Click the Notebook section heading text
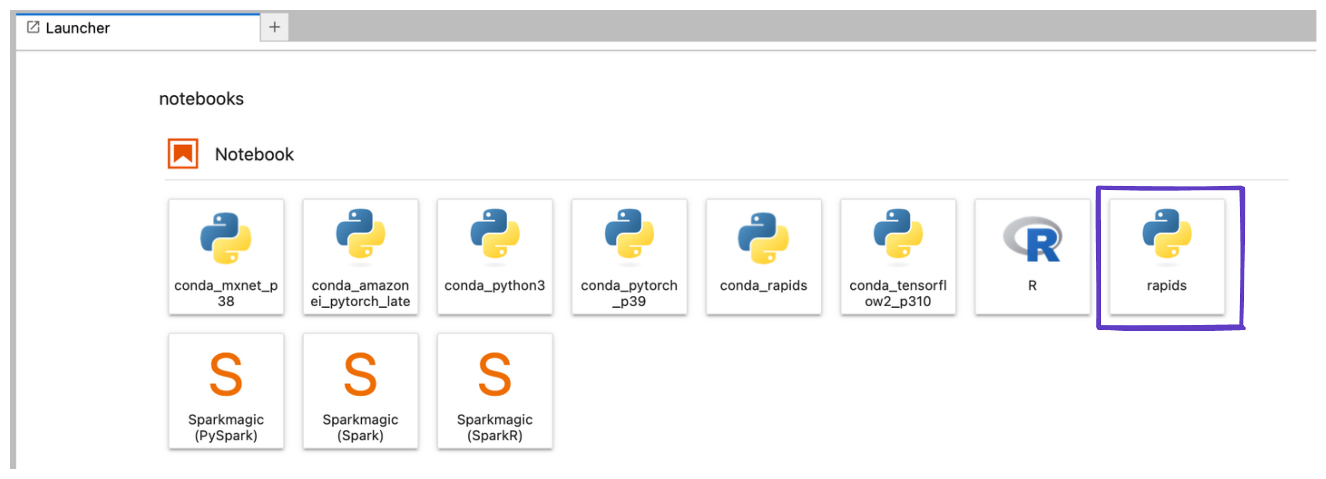1326x479 pixels. click(x=254, y=154)
